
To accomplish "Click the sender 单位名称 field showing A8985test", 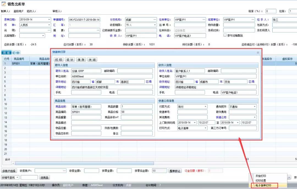I will click(112, 76).
